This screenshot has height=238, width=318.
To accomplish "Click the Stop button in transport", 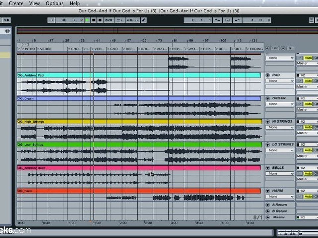I will (x=94, y=20).
